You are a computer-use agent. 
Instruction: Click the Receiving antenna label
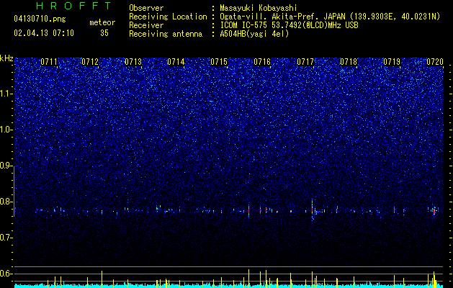coord(166,34)
